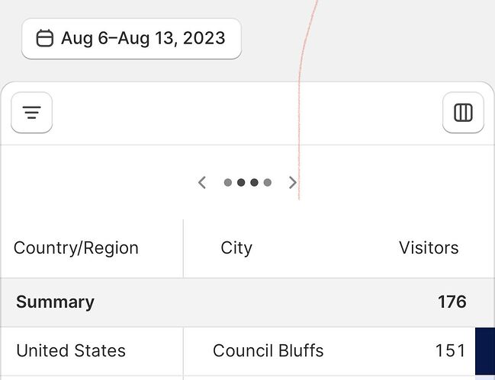Open the filter options icon button
Screen dimensions: 495x380
[x=31, y=113]
